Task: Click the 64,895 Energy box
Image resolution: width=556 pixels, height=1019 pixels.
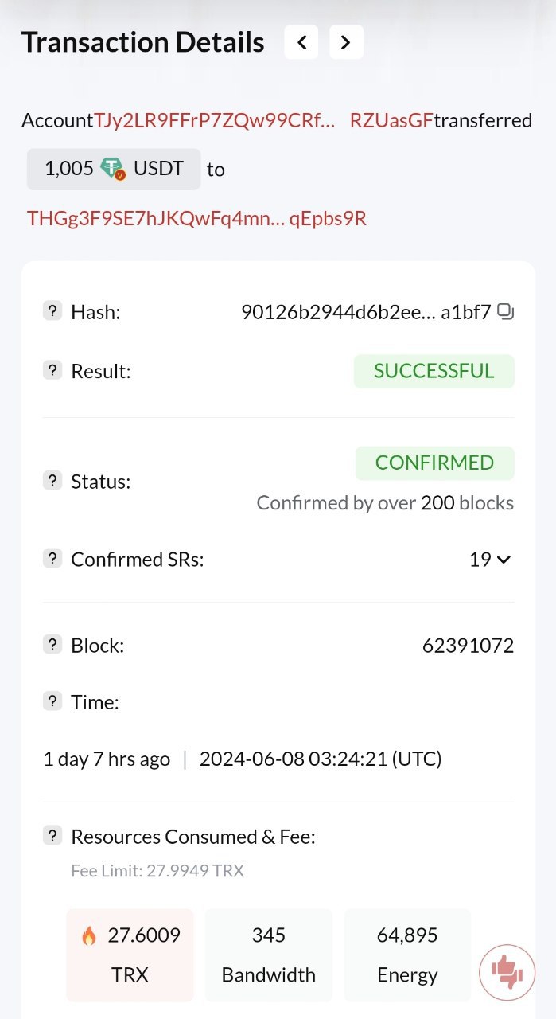Action: [407, 955]
